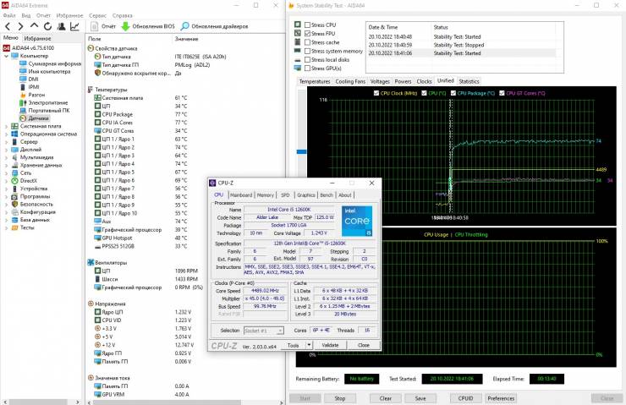Enable Stress system memory checkbox

pos(307,51)
